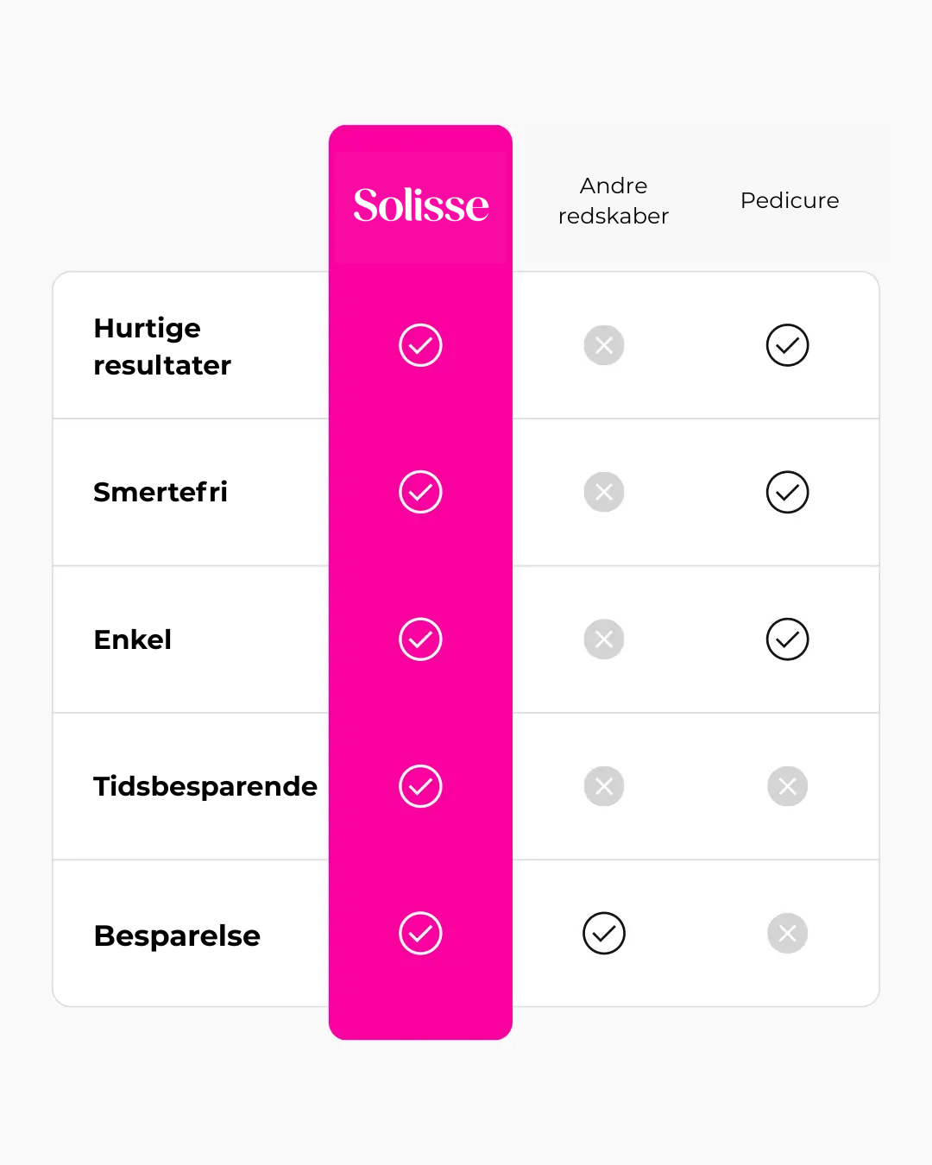Click Pedicure cross in Besparelse row

[x=787, y=933]
